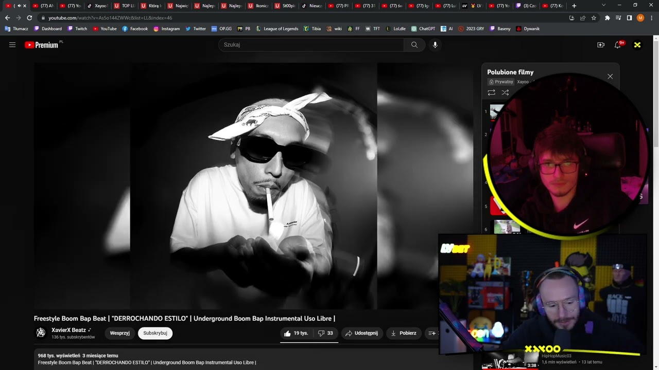Bookmark this page star icon
Viewport: 659px width, 370px height.
[594, 17]
